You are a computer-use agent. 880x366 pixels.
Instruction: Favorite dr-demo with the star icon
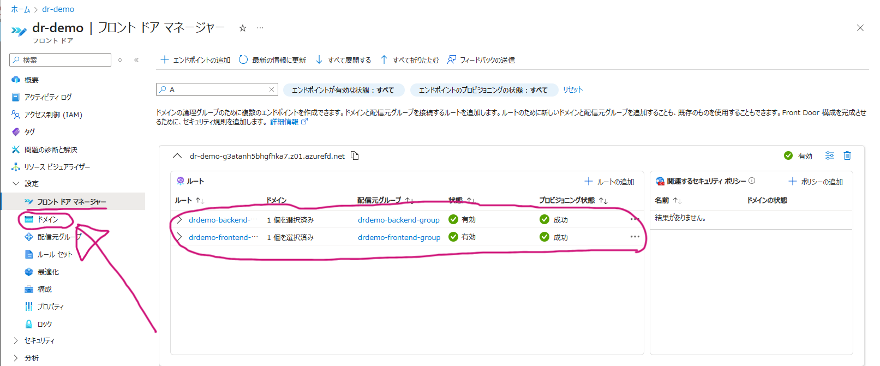(x=243, y=28)
